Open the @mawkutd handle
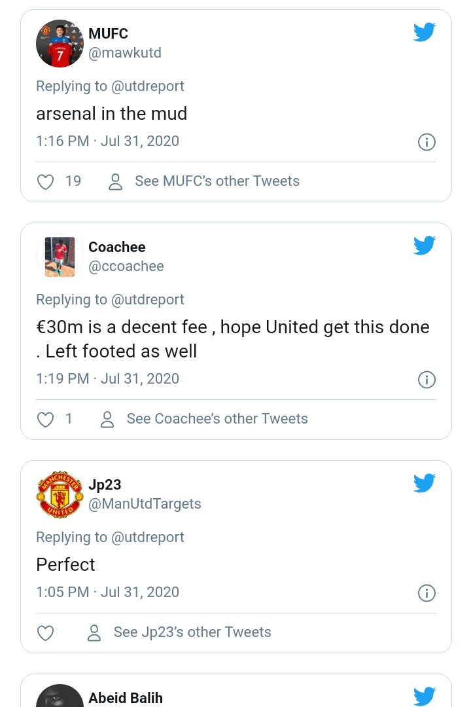Viewport: 471px width, 707px height. pyautogui.click(x=125, y=53)
